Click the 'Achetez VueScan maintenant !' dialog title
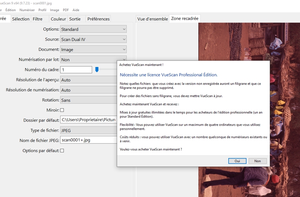This screenshot has width=300, height=197. [x=141, y=65]
